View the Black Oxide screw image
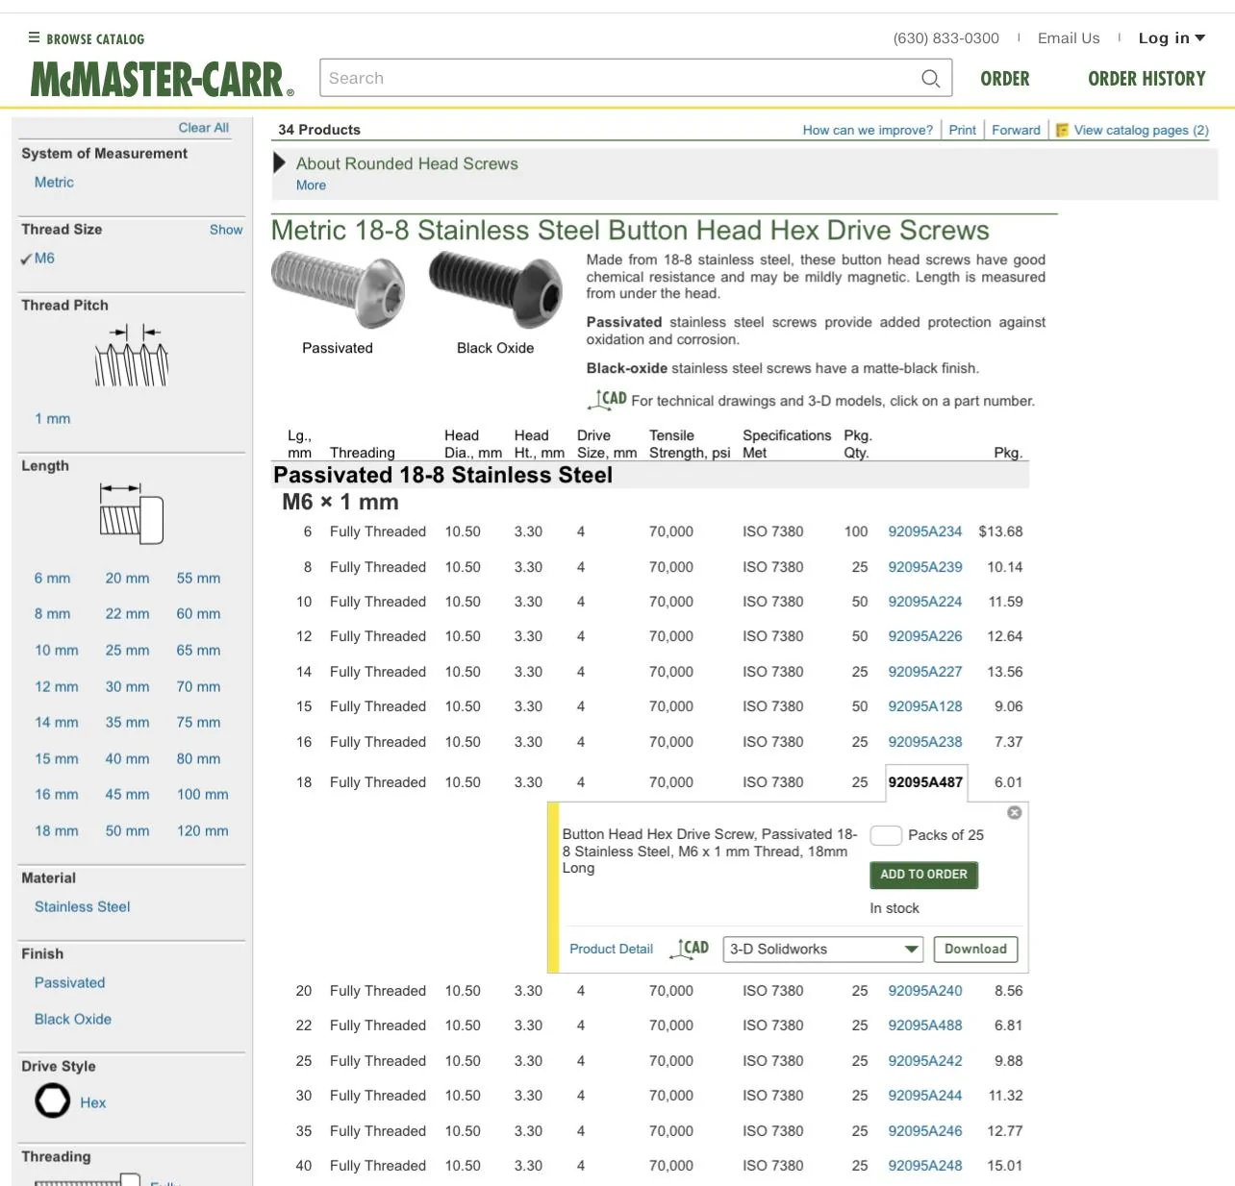1235x1186 pixels. point(495,288)
